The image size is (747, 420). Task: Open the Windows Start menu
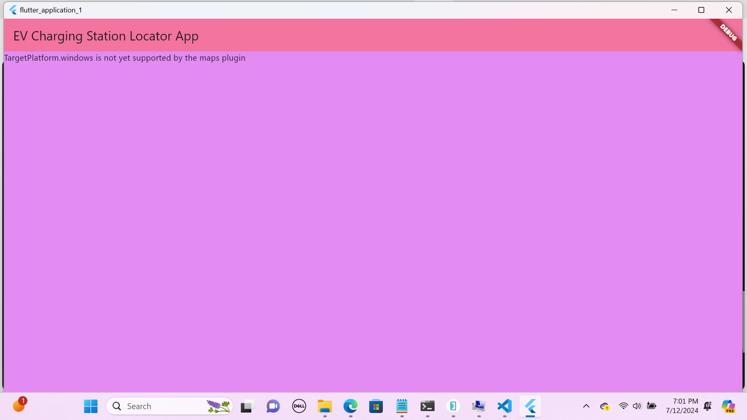click(x=90, y=406)
